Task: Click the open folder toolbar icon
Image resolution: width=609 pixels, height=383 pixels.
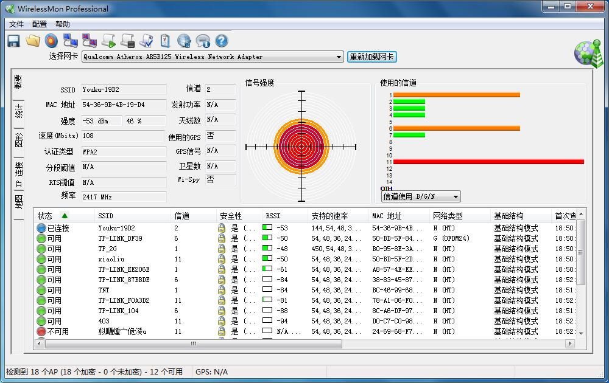Action: (x=33, y=41)
